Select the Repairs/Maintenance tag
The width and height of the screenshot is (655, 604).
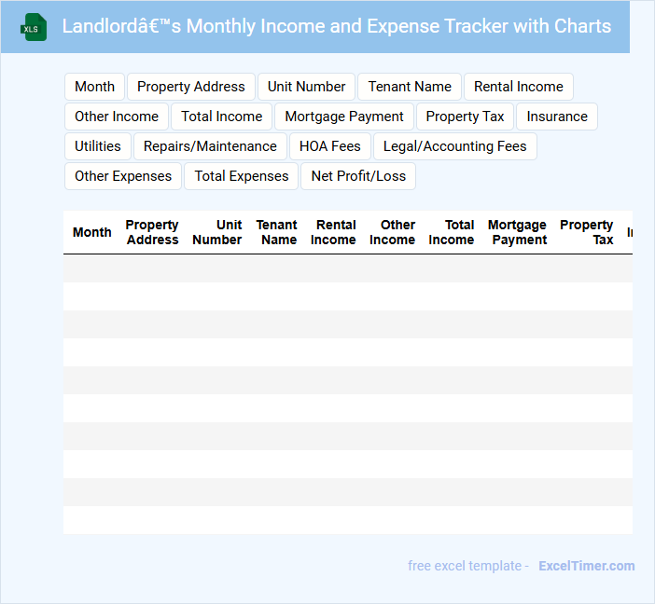[210, 146]
